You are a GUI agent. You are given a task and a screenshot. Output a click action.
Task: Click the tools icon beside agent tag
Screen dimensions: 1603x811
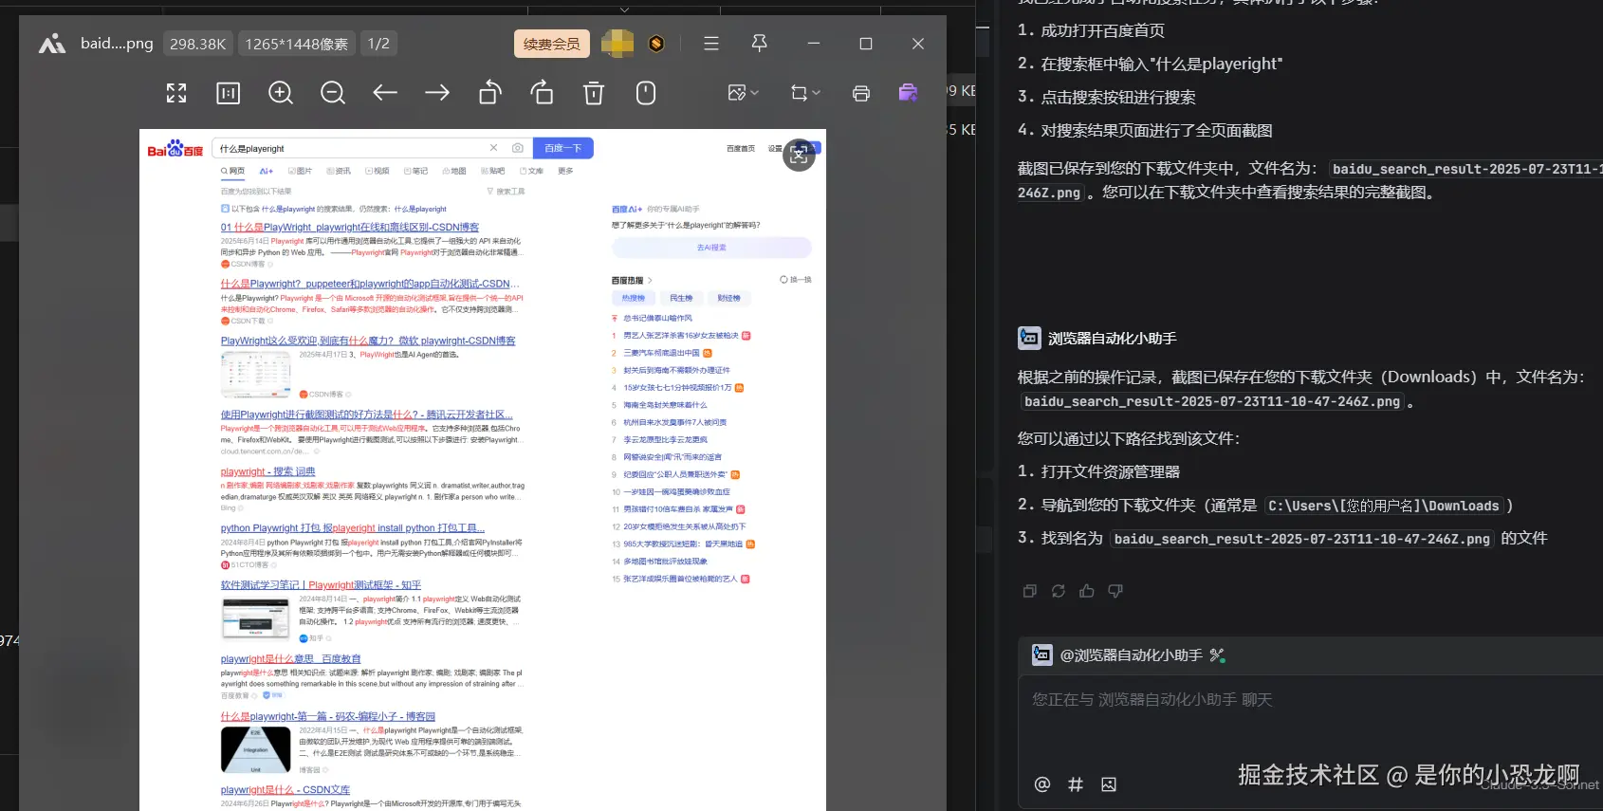click(x=1217, y=655)
